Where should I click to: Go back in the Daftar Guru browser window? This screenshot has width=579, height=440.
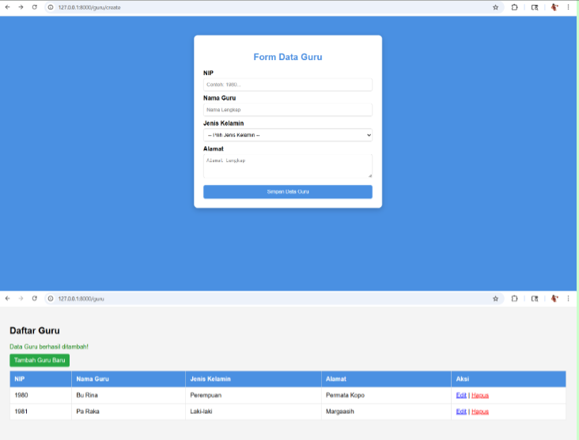pyautogui.click(x=7, y=299)
